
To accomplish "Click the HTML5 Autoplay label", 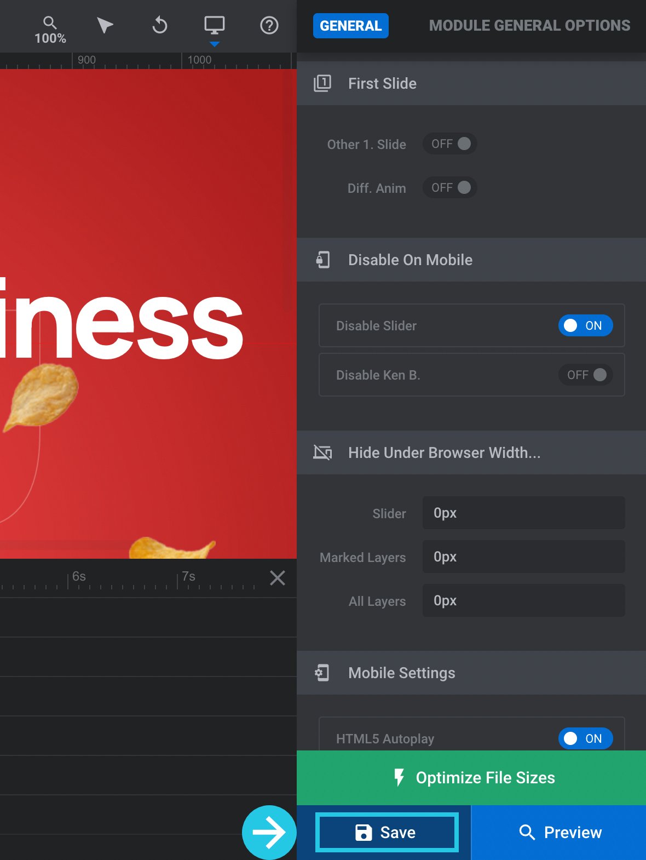I will click(x=385, y=739).
